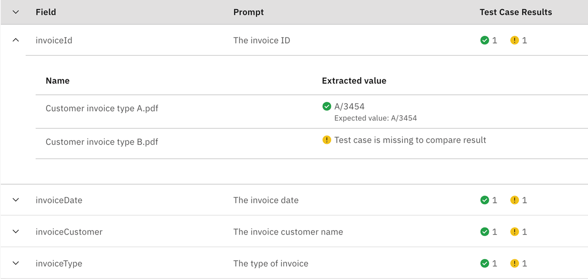Select the Prompt column header
588x279 pixels.
(x=248, y=12)
